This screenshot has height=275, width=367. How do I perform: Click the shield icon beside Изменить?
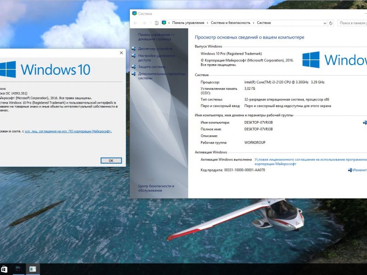pyautogui.click(x=350, y=170)
